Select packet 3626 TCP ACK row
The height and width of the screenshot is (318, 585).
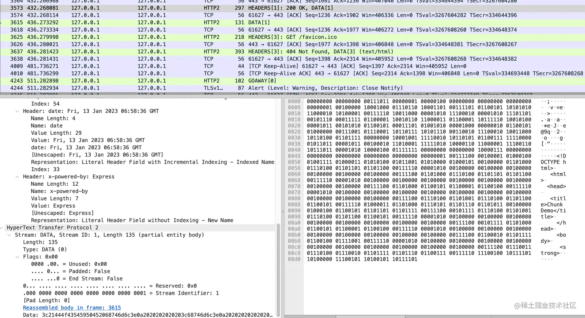tap(292, 44)
